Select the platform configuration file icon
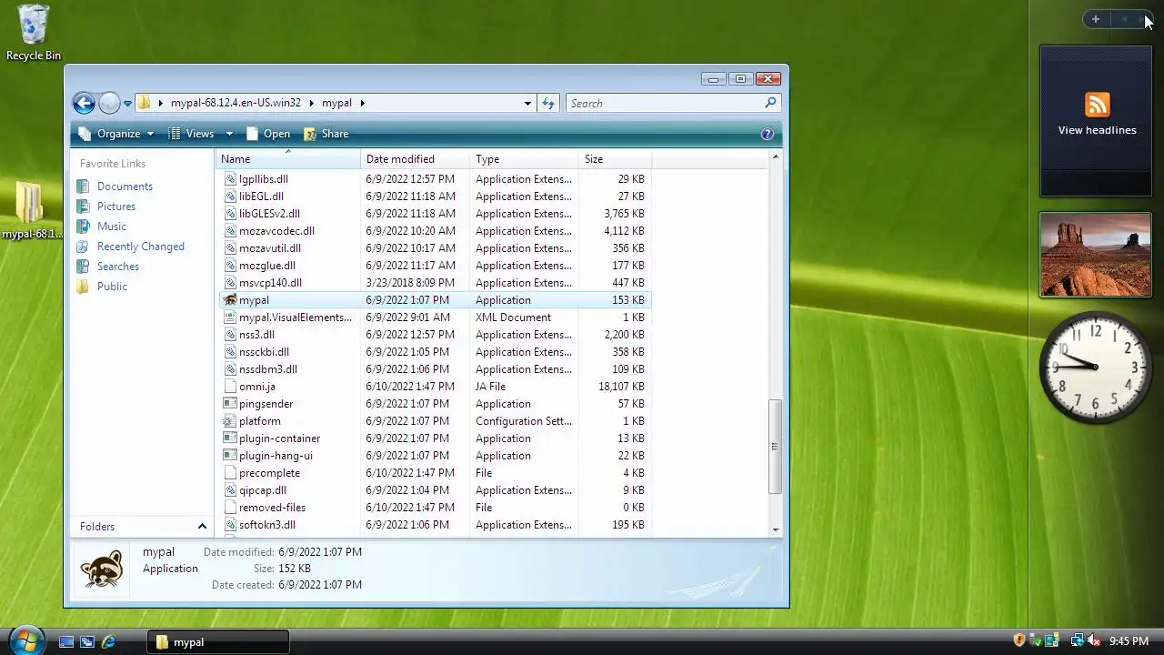1164x655 pixels. pos(230,421)
